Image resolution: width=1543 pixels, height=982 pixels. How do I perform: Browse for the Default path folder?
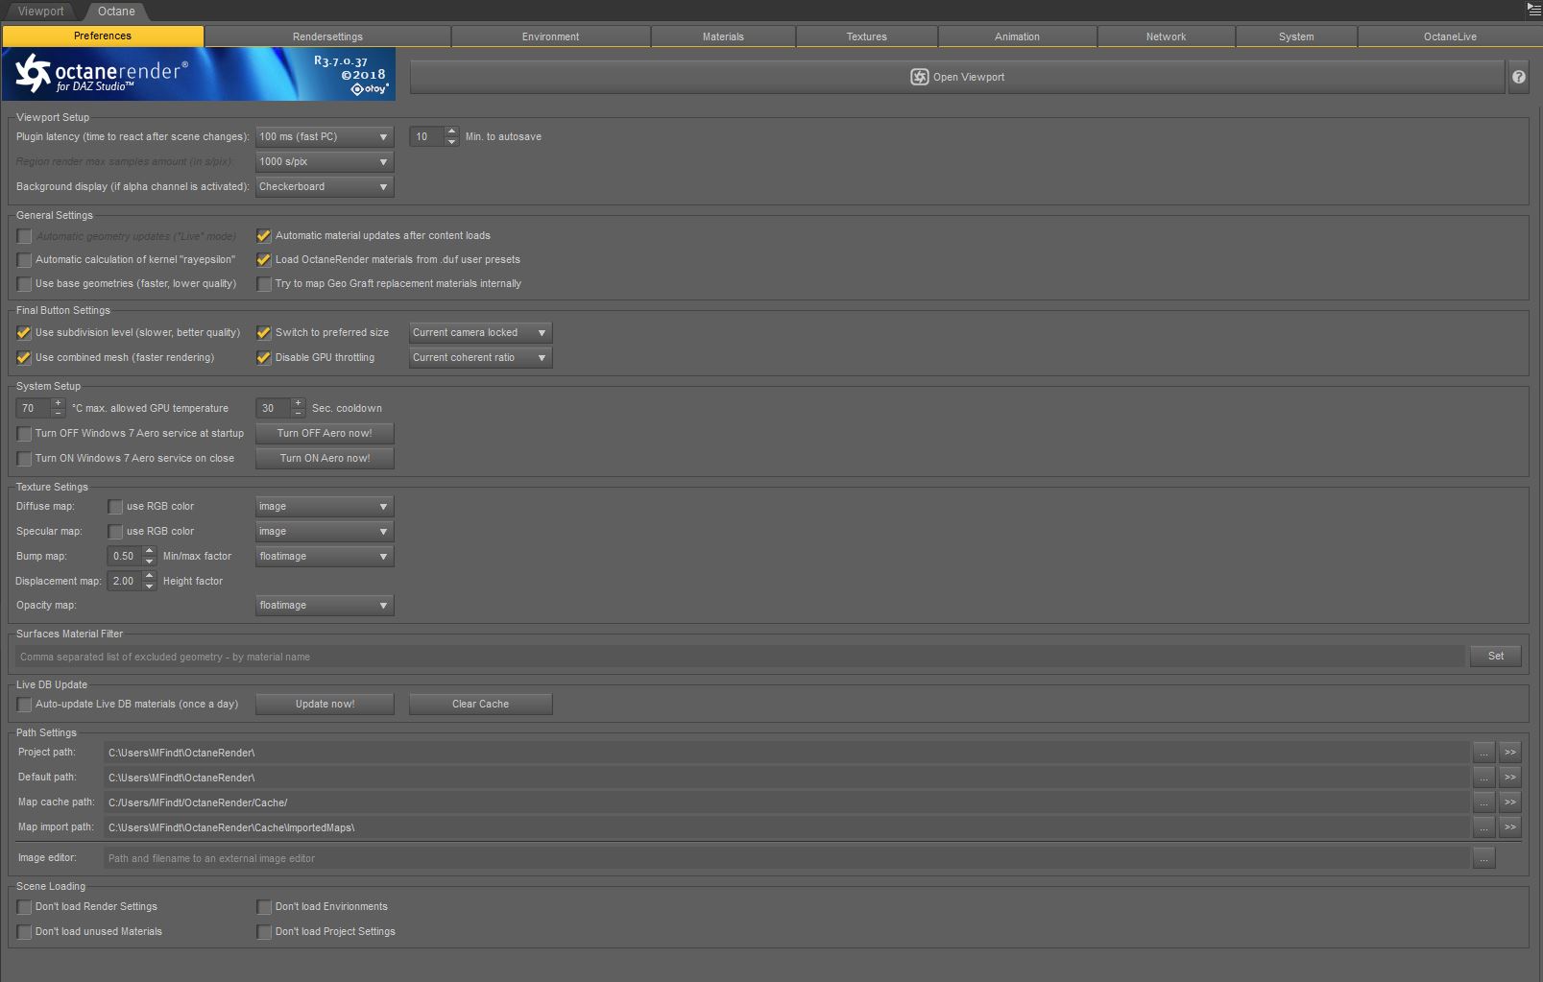click(1483, 778)
